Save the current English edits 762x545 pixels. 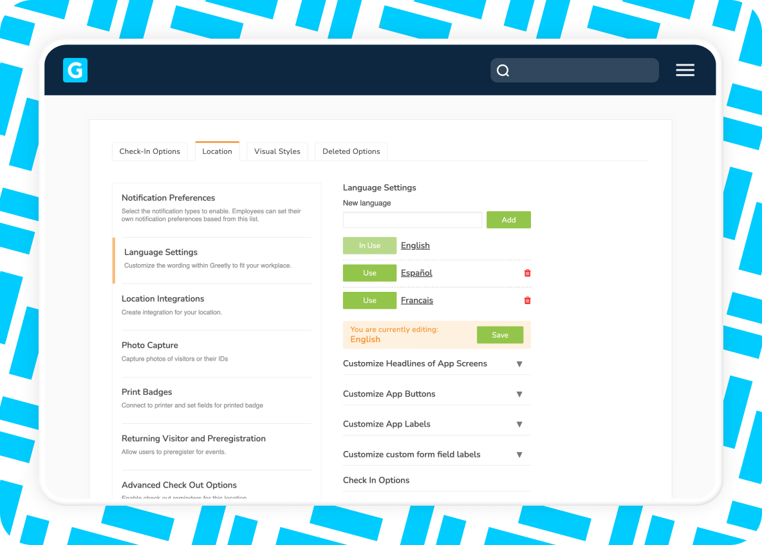(x=500, y=335)
